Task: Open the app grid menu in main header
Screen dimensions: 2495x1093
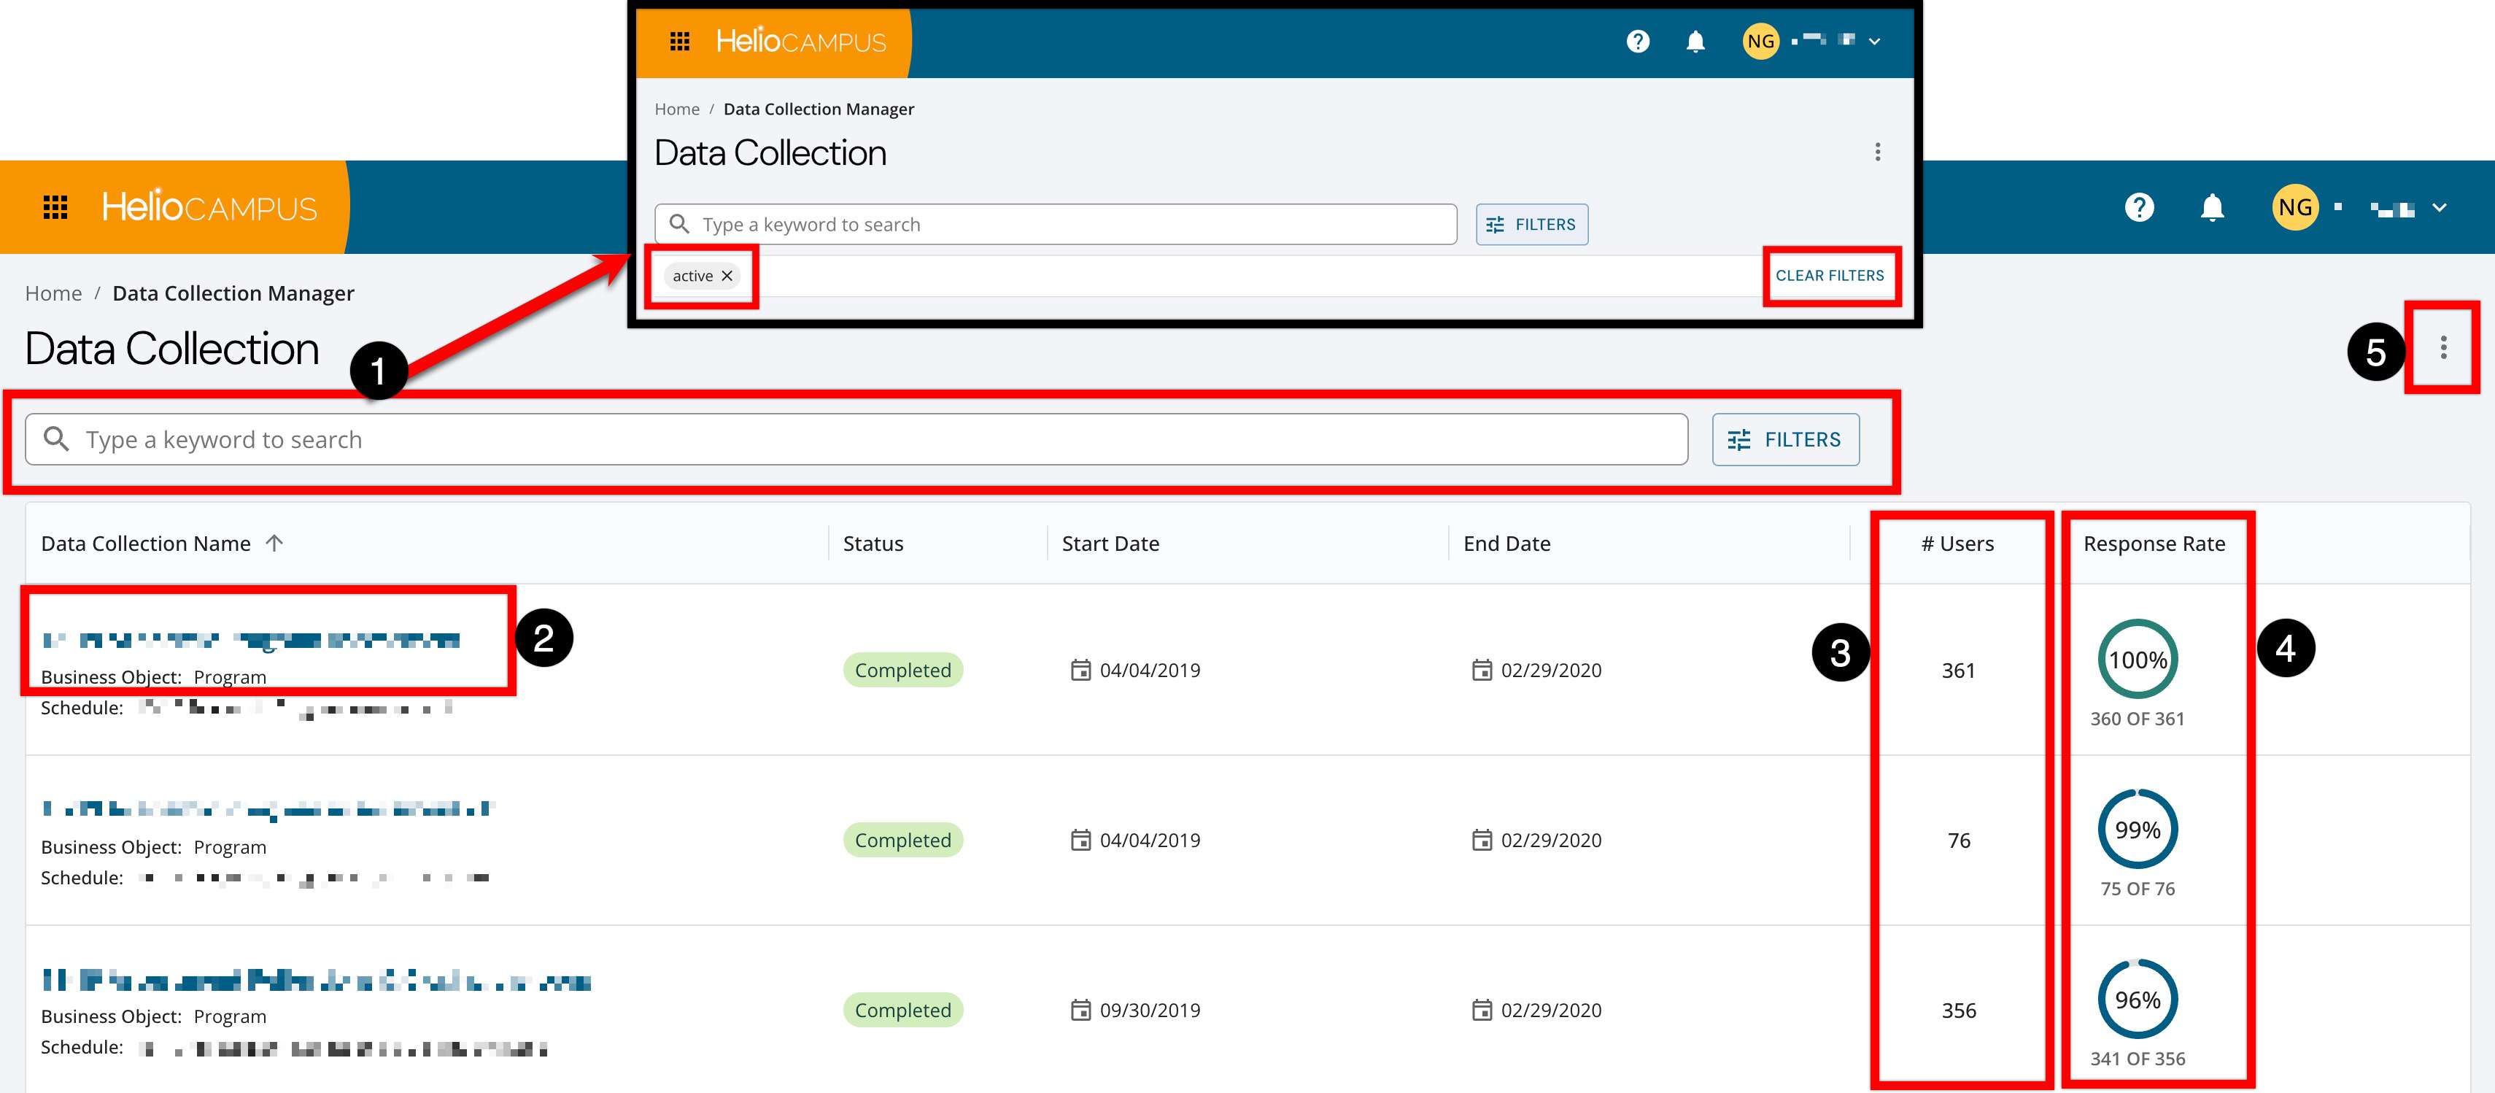Action: (55, 207)
